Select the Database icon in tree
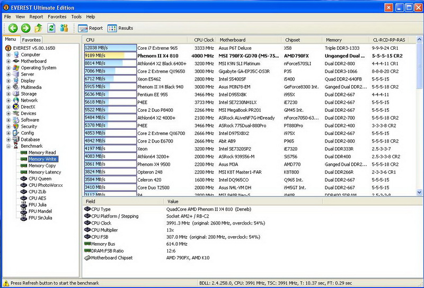Viewport: 424px width, 288px height. (16, 139)
